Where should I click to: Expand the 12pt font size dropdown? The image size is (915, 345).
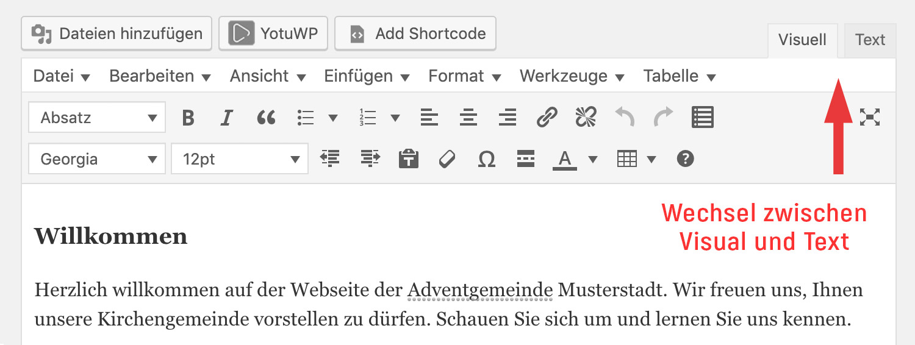point(240,159)
